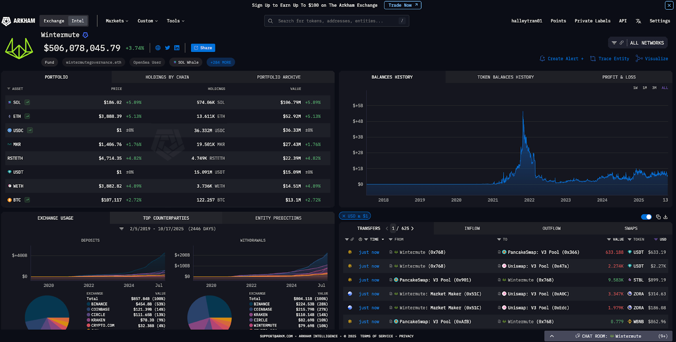Open the Profit & Loss tab
676x342 pixels.
[619, 77]
